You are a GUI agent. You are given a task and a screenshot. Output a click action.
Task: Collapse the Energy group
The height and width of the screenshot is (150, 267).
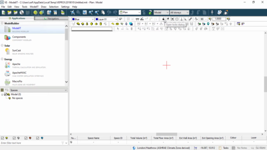pyautogui.click(x=2, y=59)
